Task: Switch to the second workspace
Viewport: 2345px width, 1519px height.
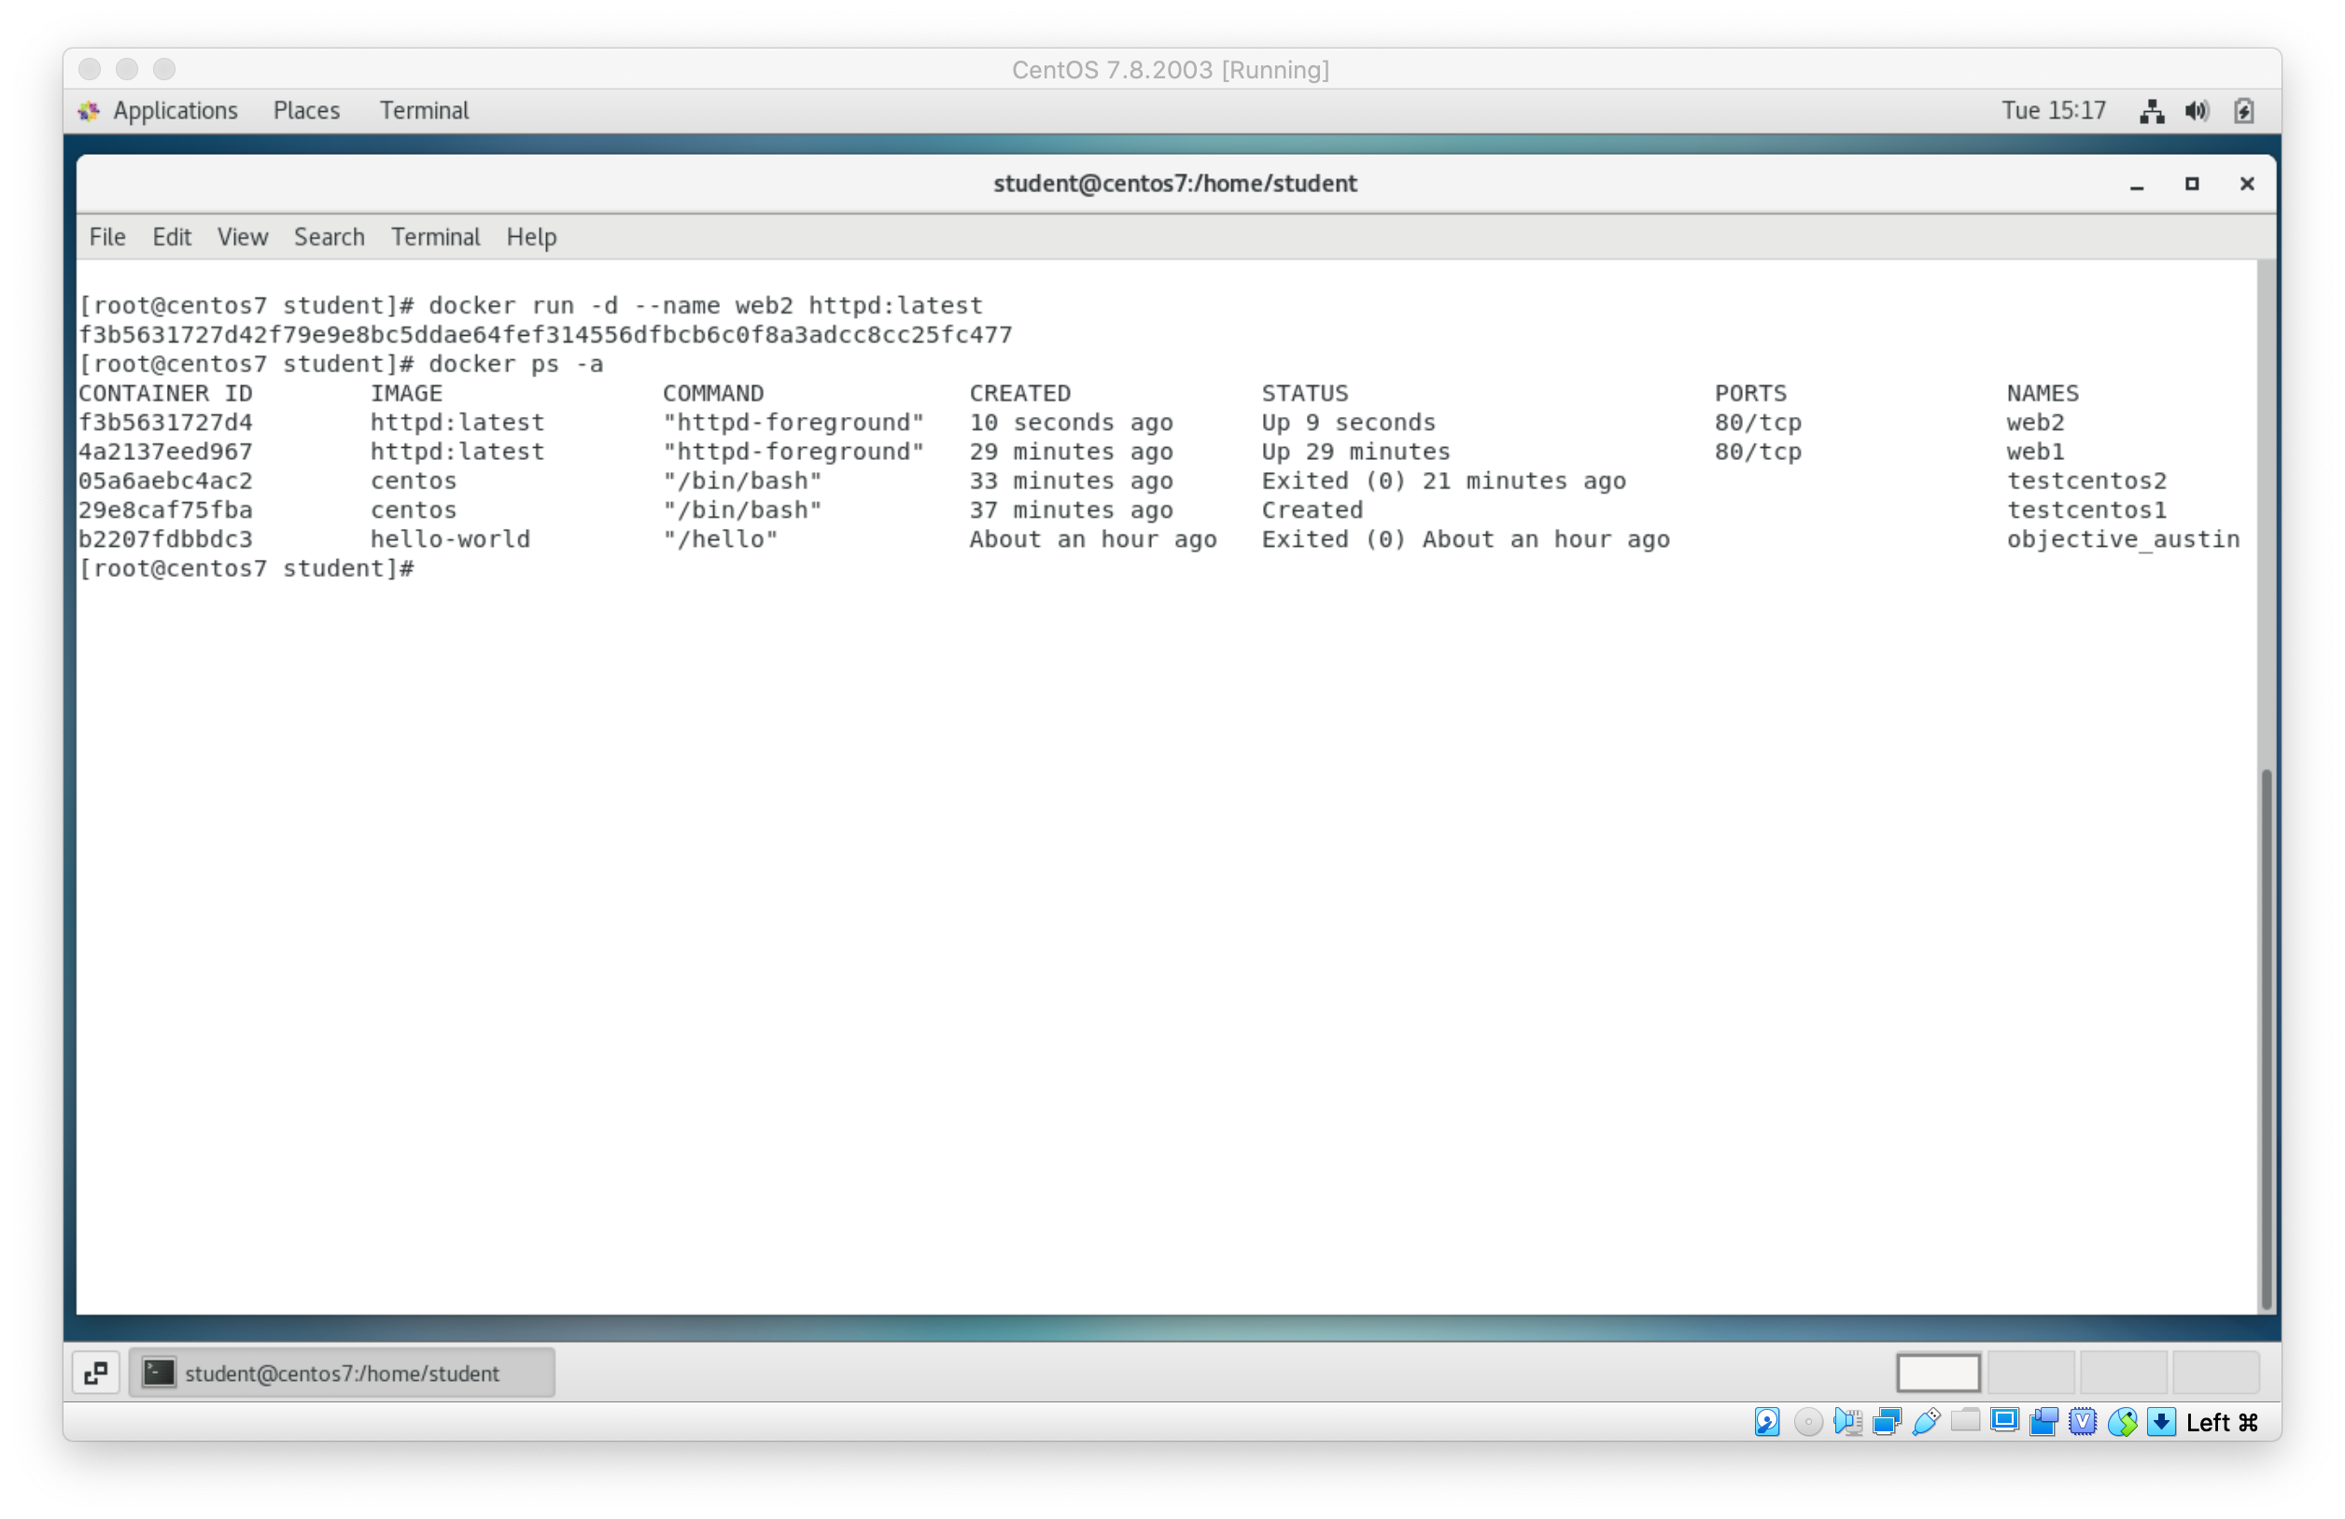Action: 2030,1373
